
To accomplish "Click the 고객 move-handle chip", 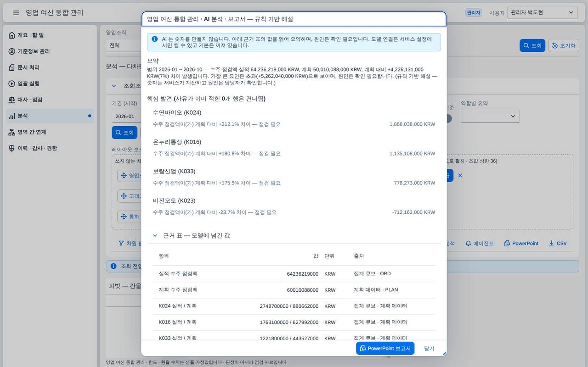I will [129, 196].
